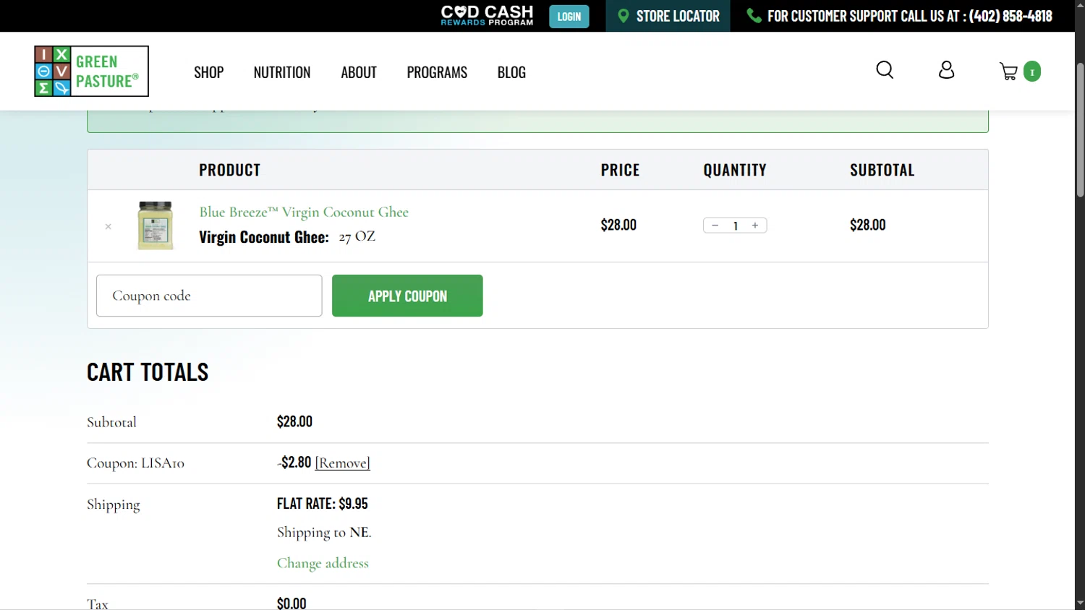
Task: Click the customer support phone icon
Action: (x=754, y=16)
